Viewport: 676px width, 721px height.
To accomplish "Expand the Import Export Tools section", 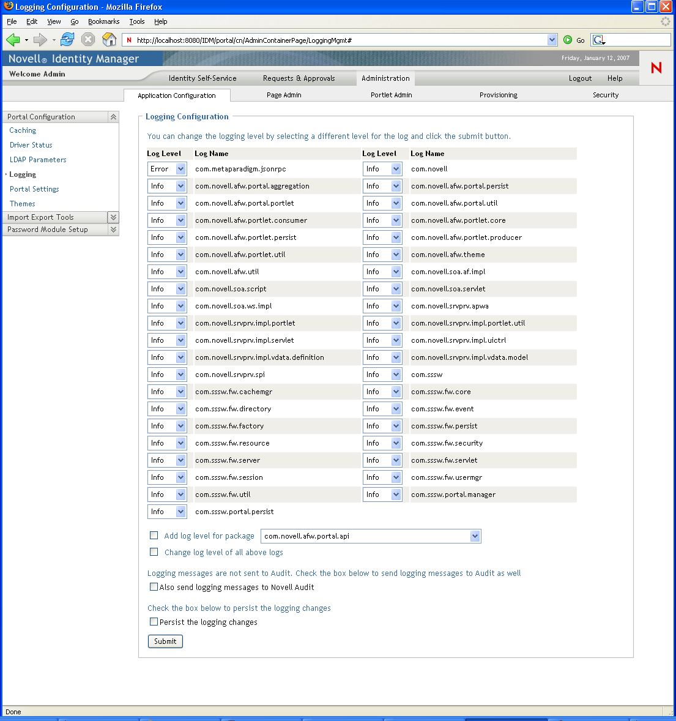I will tap(113, 217).
